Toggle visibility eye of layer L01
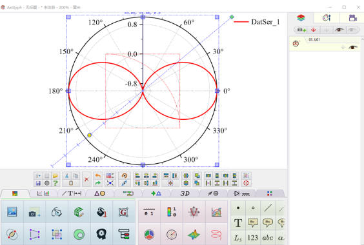The width and height of the screenshot is (364, 245). [x=353, y=47]
